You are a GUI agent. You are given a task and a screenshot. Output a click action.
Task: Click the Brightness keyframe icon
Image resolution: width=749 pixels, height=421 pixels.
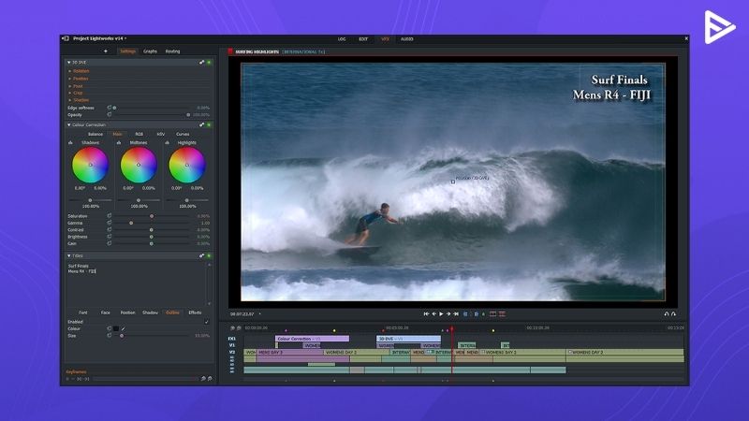[x=109, y=237]
